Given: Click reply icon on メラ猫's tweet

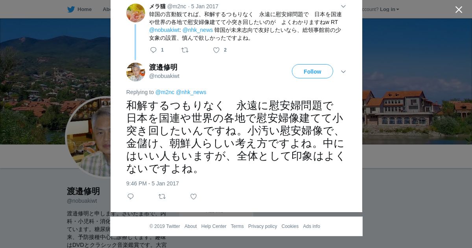Looking at the screenshot, I should (x=153, y=50).
